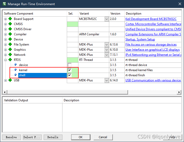Select the shell tree row
The width and height of the screenshot is (184, 142).
pyautogui.click(x=42, y=75)
